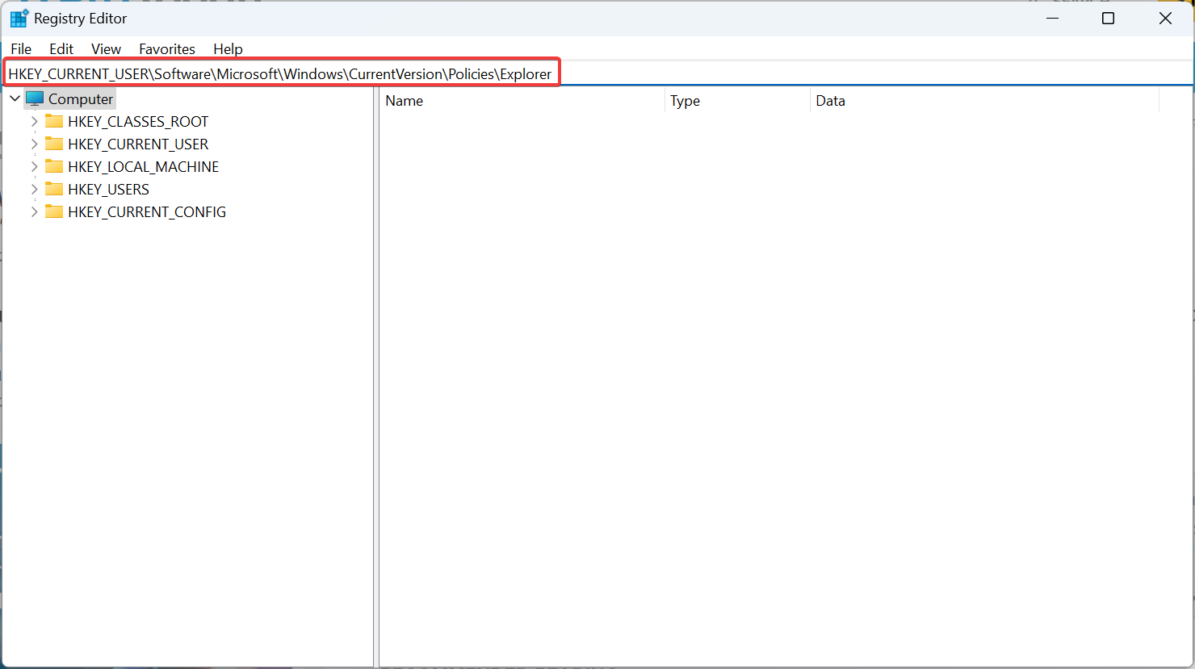Expand the HKEY_CURRENT_CONFIG hive
1195x669 pixels.
tap(34, 212)
